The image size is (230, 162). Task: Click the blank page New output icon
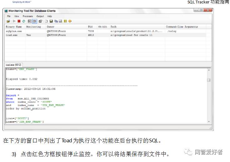point(46,21)
